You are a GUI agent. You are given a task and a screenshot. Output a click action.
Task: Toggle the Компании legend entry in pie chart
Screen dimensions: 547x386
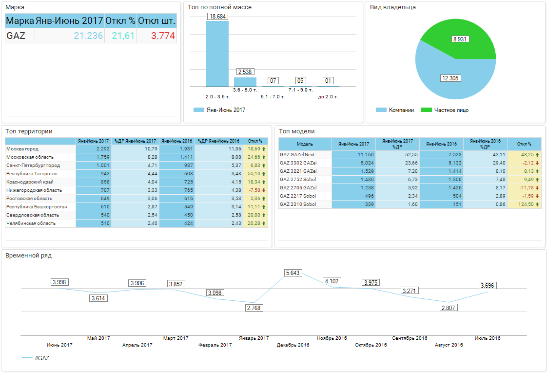click(x=395, y=110)
